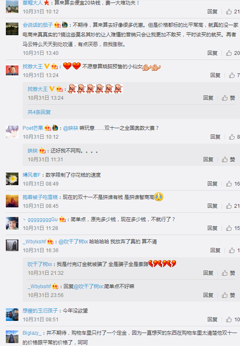
Task: Like 抱着被子吃雪糕's comment with thumbs-up
Action: coord(233,206)
